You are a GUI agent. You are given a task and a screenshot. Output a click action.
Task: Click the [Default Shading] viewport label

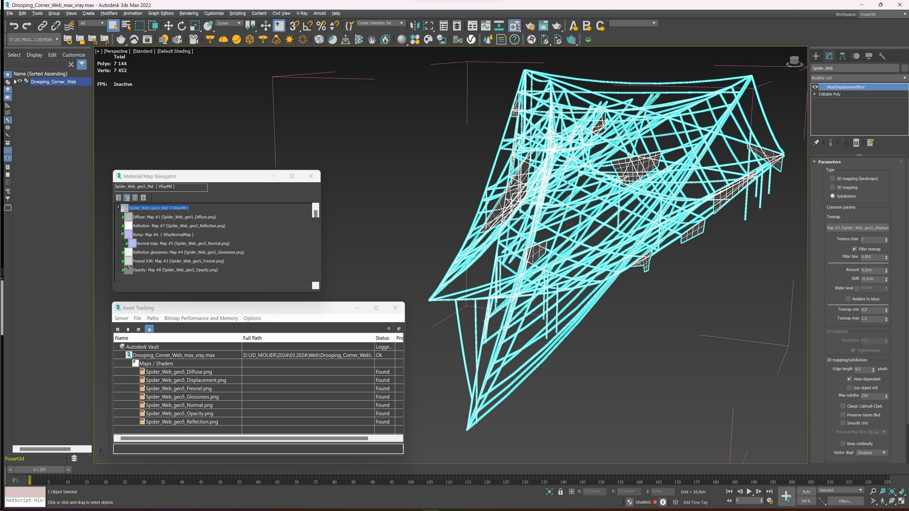click(x=175, y=51)
